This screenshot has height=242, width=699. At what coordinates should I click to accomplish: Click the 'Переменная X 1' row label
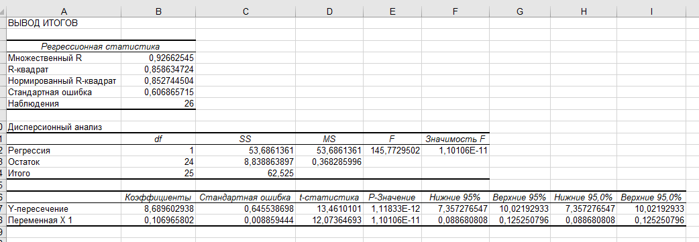click(63, 220)
